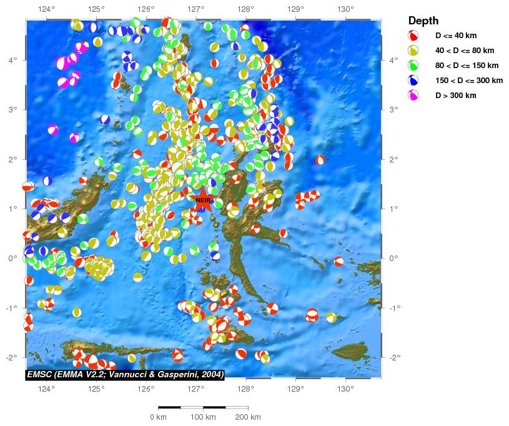Select the green beachball legend icon

point(413,66)
